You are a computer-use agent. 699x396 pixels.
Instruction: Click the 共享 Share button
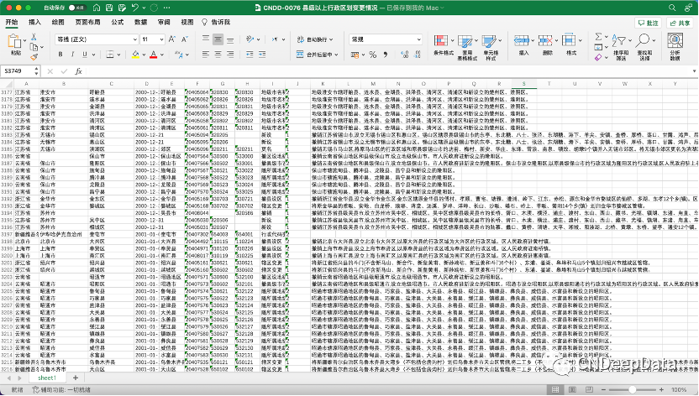point(680,23)
